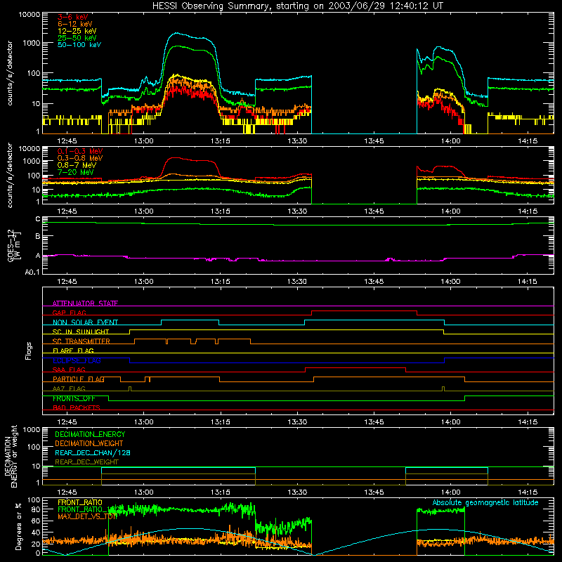Click the 14:15 tick under the GOES-12 panel
This screenshot has height=562, width=562.
pyautogui.click(x=528, y=282)
